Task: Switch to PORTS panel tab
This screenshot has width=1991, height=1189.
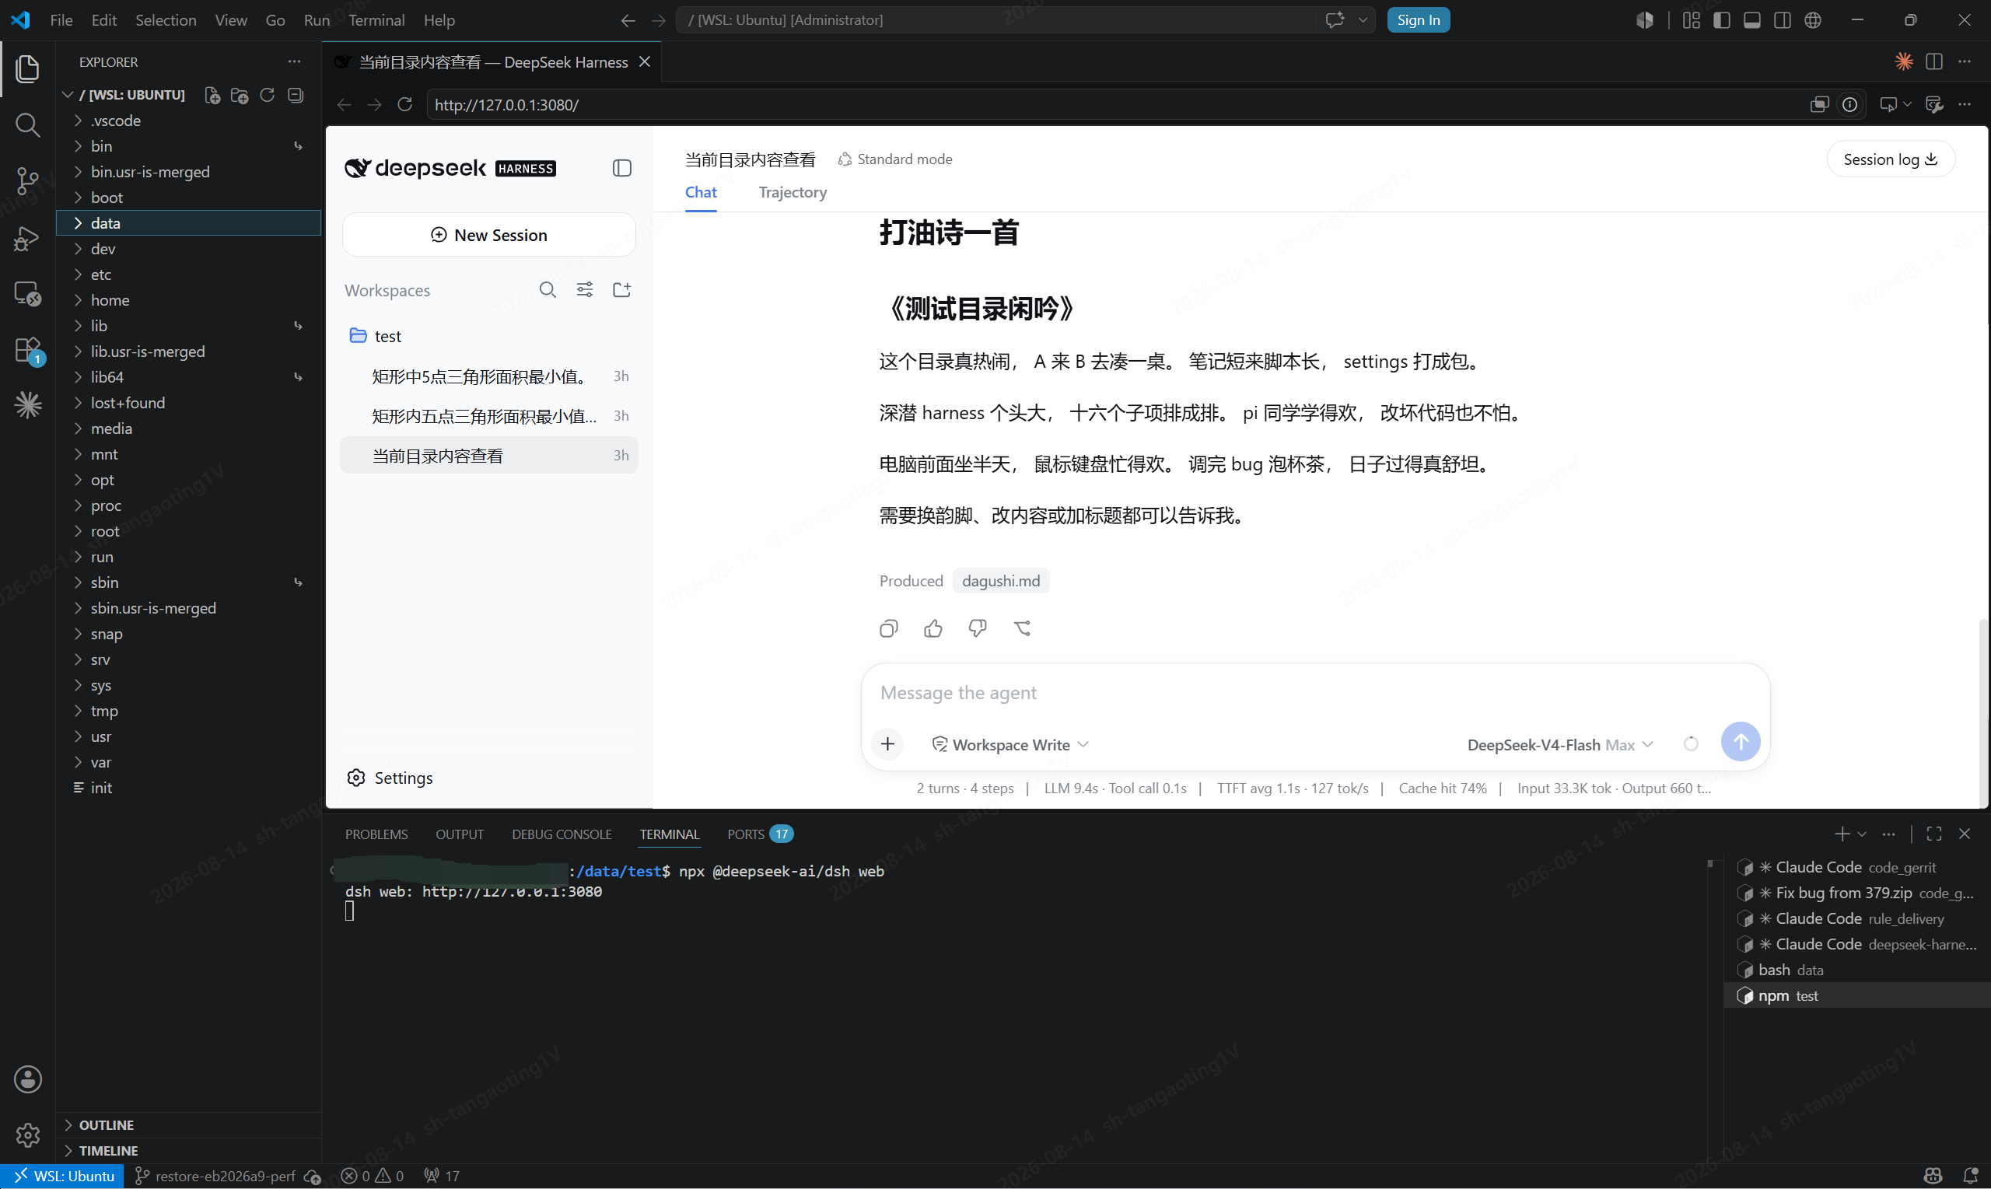Action: [x=759, y=834]
